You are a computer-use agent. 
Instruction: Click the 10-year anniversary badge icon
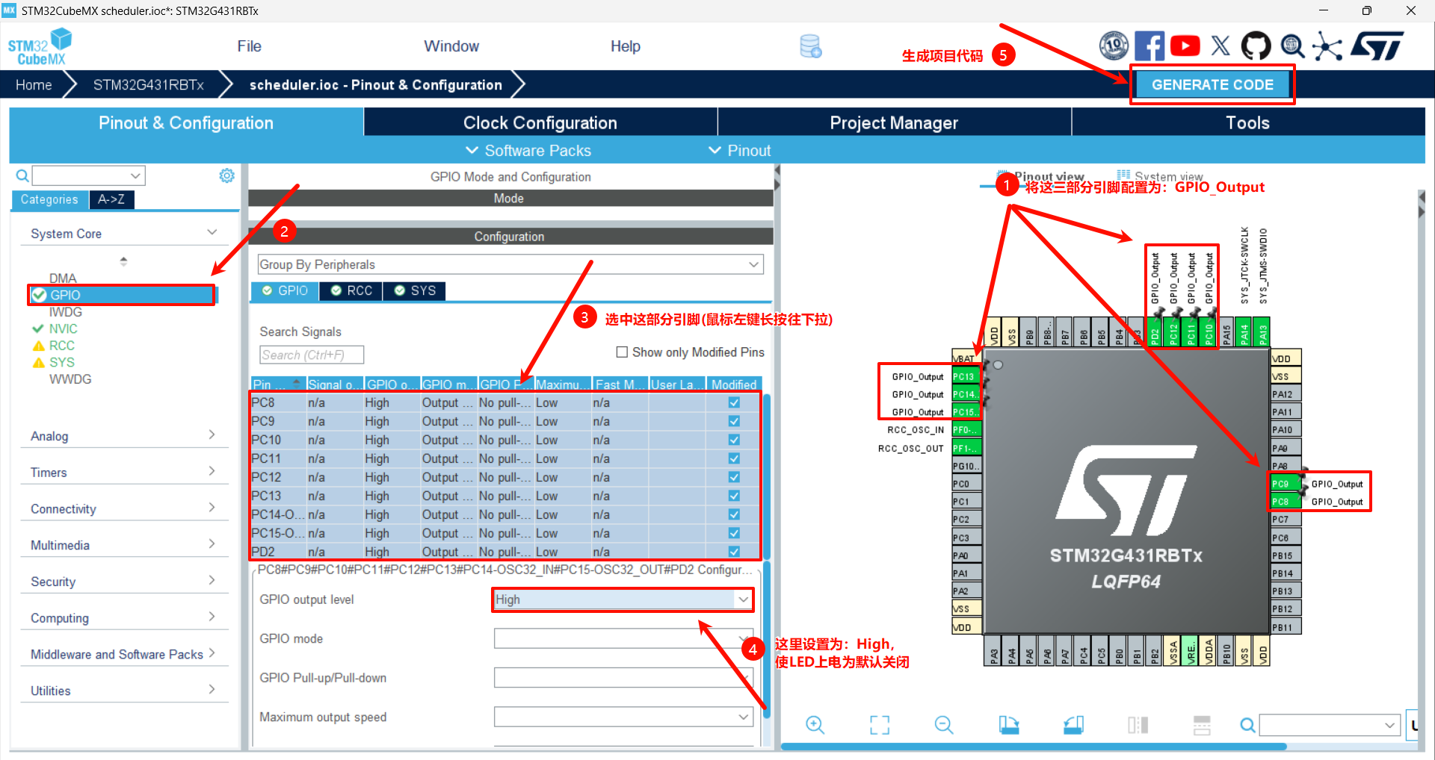(x=1114, y=46)
